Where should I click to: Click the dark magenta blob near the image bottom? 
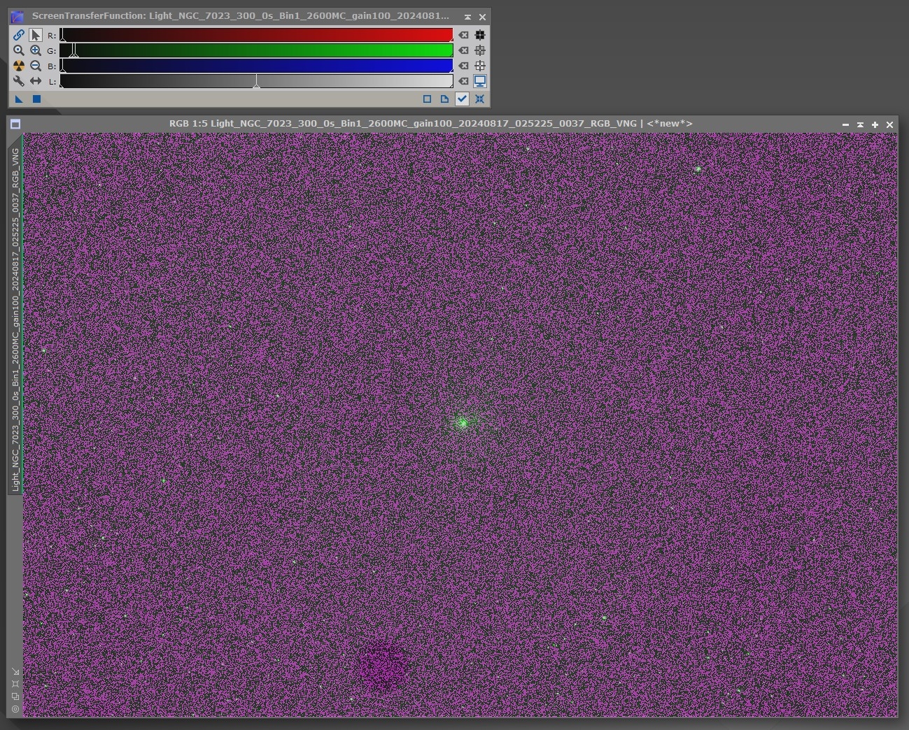pos(382,665)
